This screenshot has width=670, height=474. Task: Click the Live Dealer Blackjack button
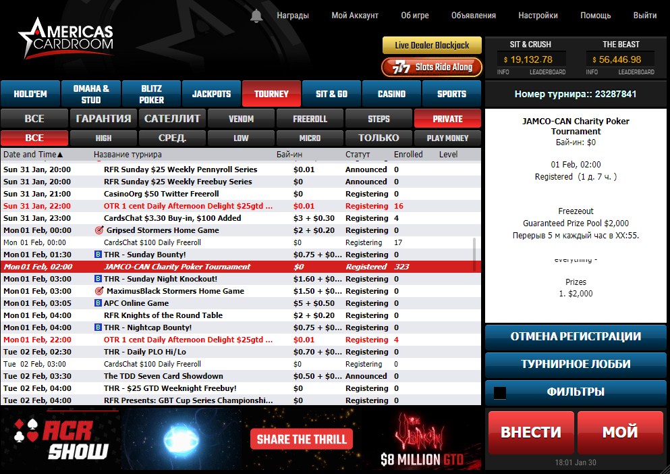point(432,45)
